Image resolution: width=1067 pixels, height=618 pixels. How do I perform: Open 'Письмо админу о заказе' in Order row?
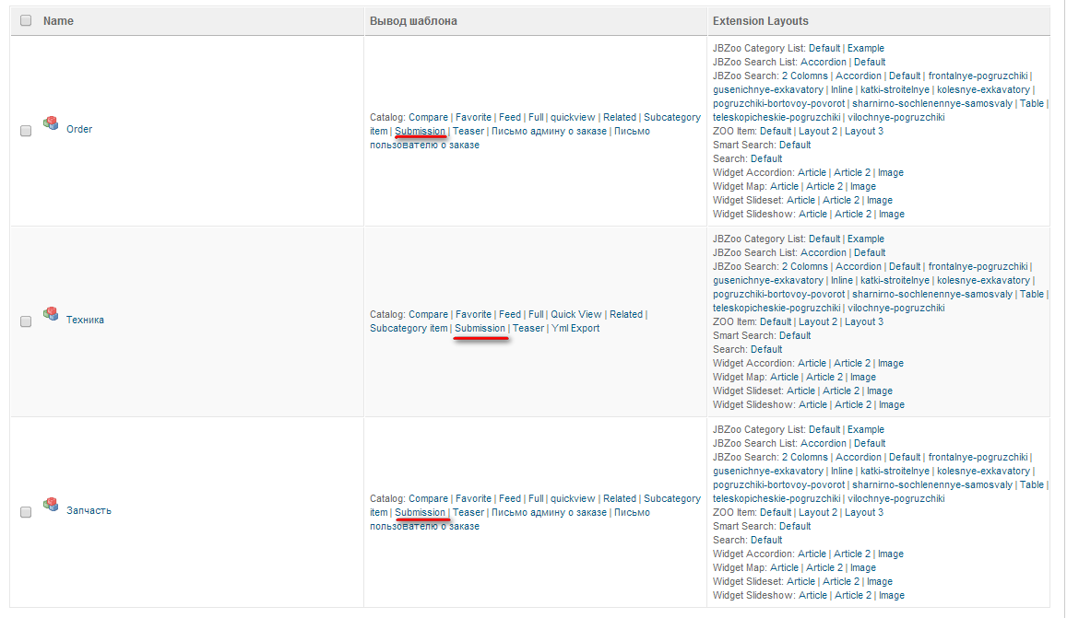click(x=549, y=132)
